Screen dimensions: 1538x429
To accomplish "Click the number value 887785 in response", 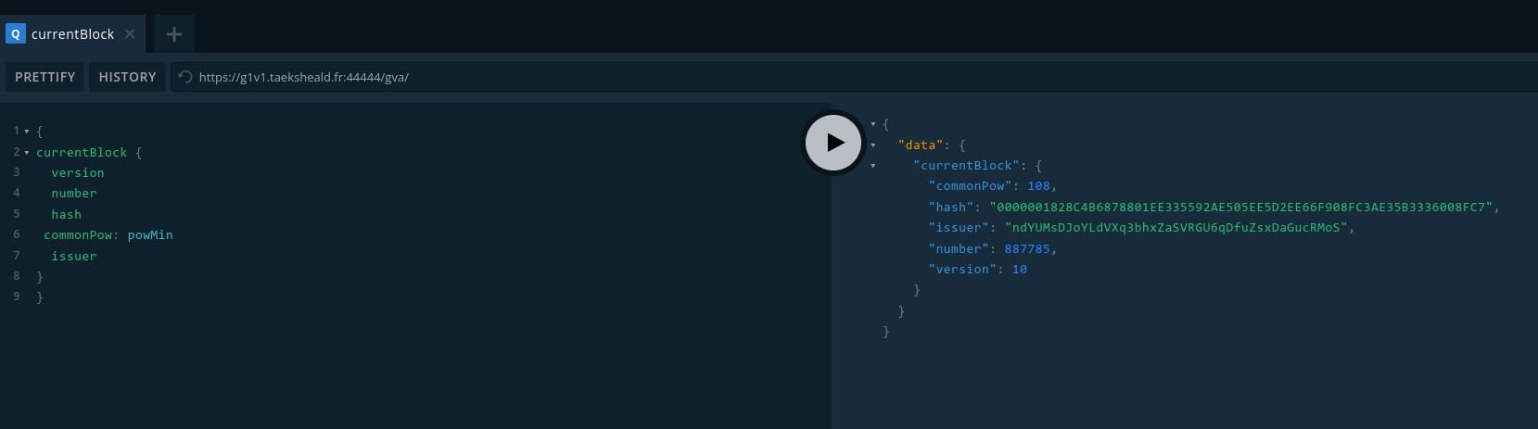I will [x=1027, y=249].
